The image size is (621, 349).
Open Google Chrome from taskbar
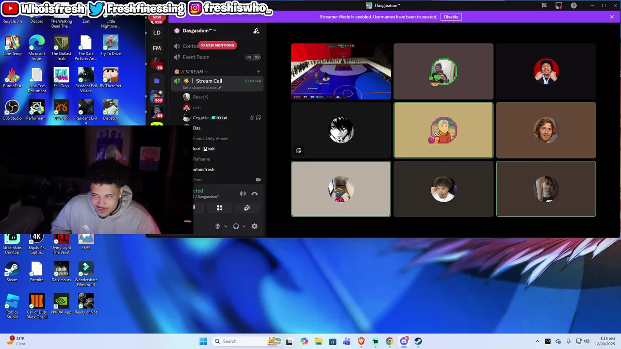[x=390, y=341]
